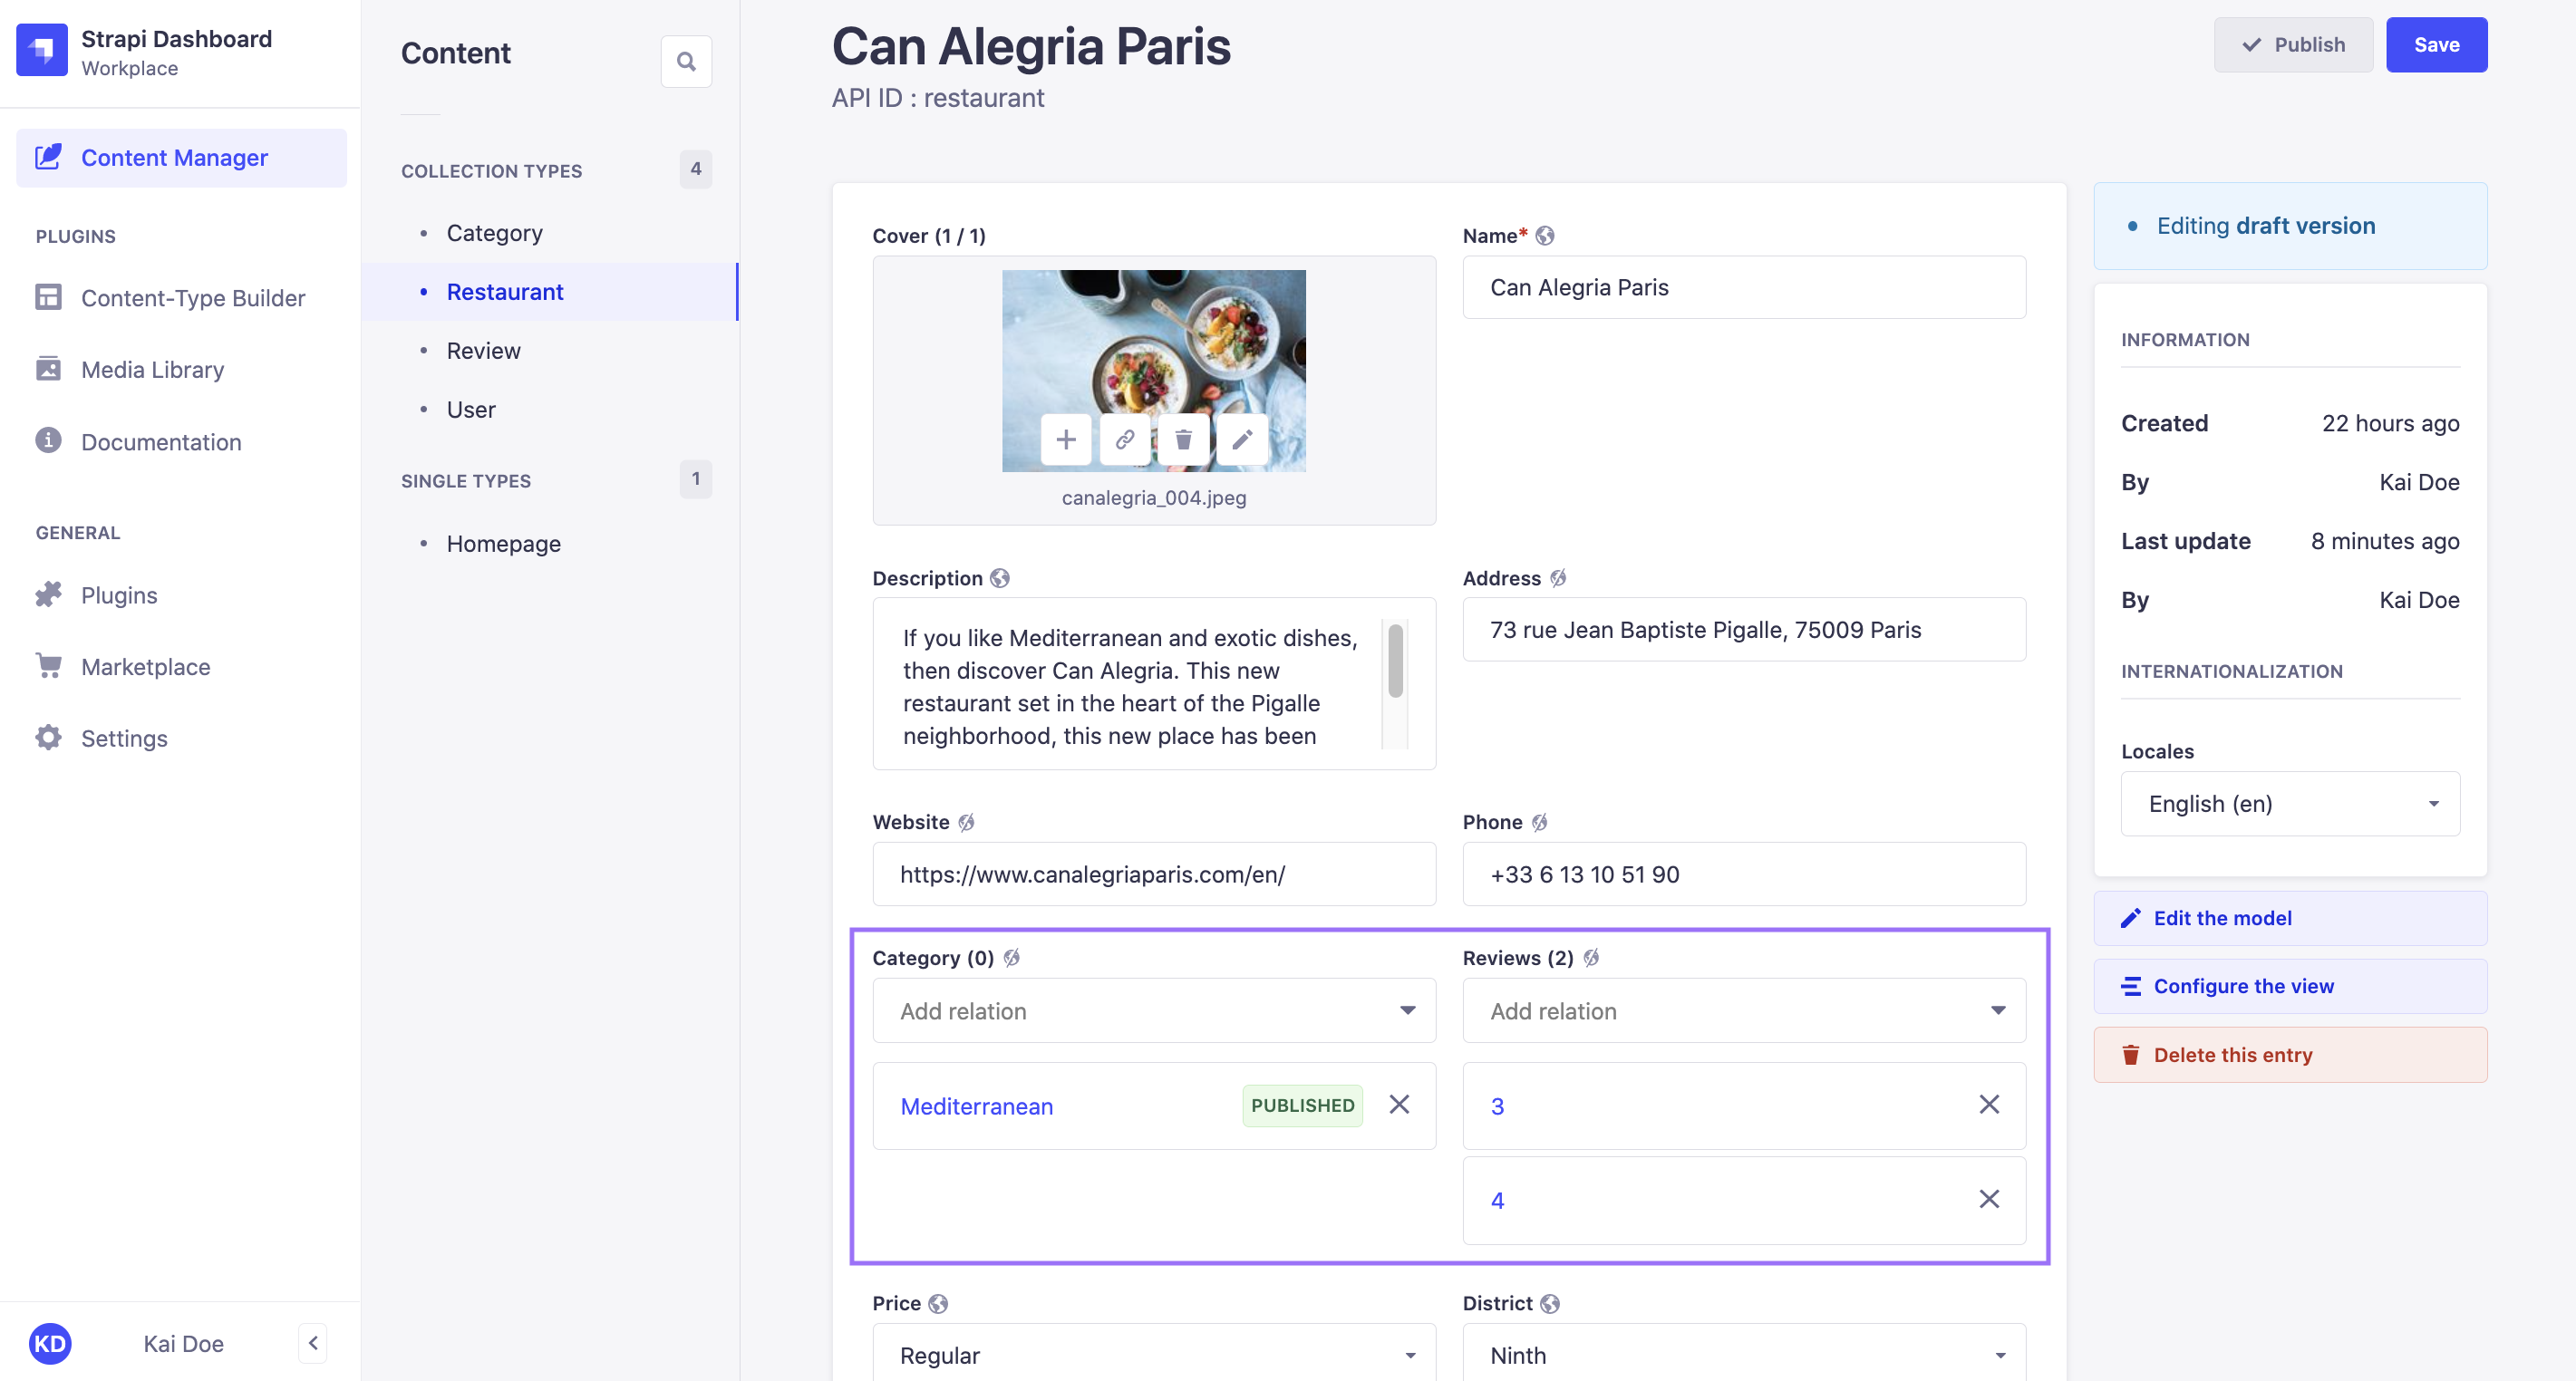Expand the Reviews Add relation dropdown

[x=1997, y=1011]
